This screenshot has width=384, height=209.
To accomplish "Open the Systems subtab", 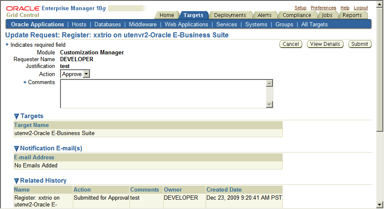I will [256, 25].
